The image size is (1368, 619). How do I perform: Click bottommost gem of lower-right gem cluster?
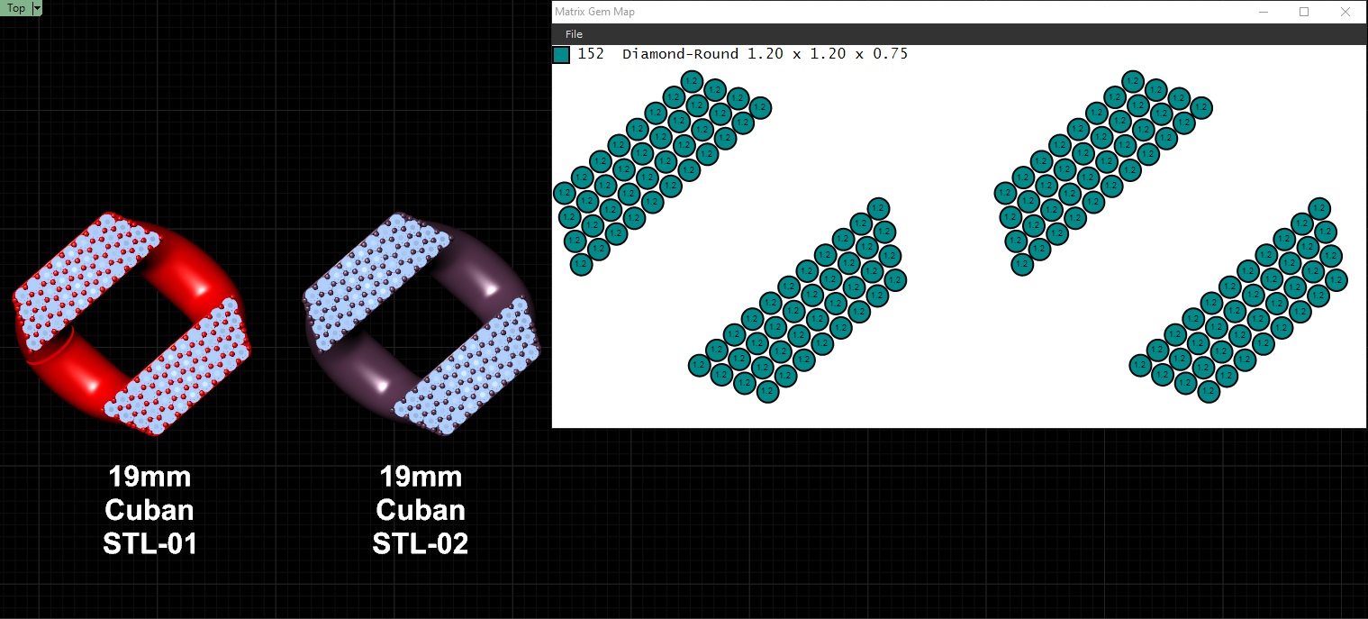(1209, 391)
